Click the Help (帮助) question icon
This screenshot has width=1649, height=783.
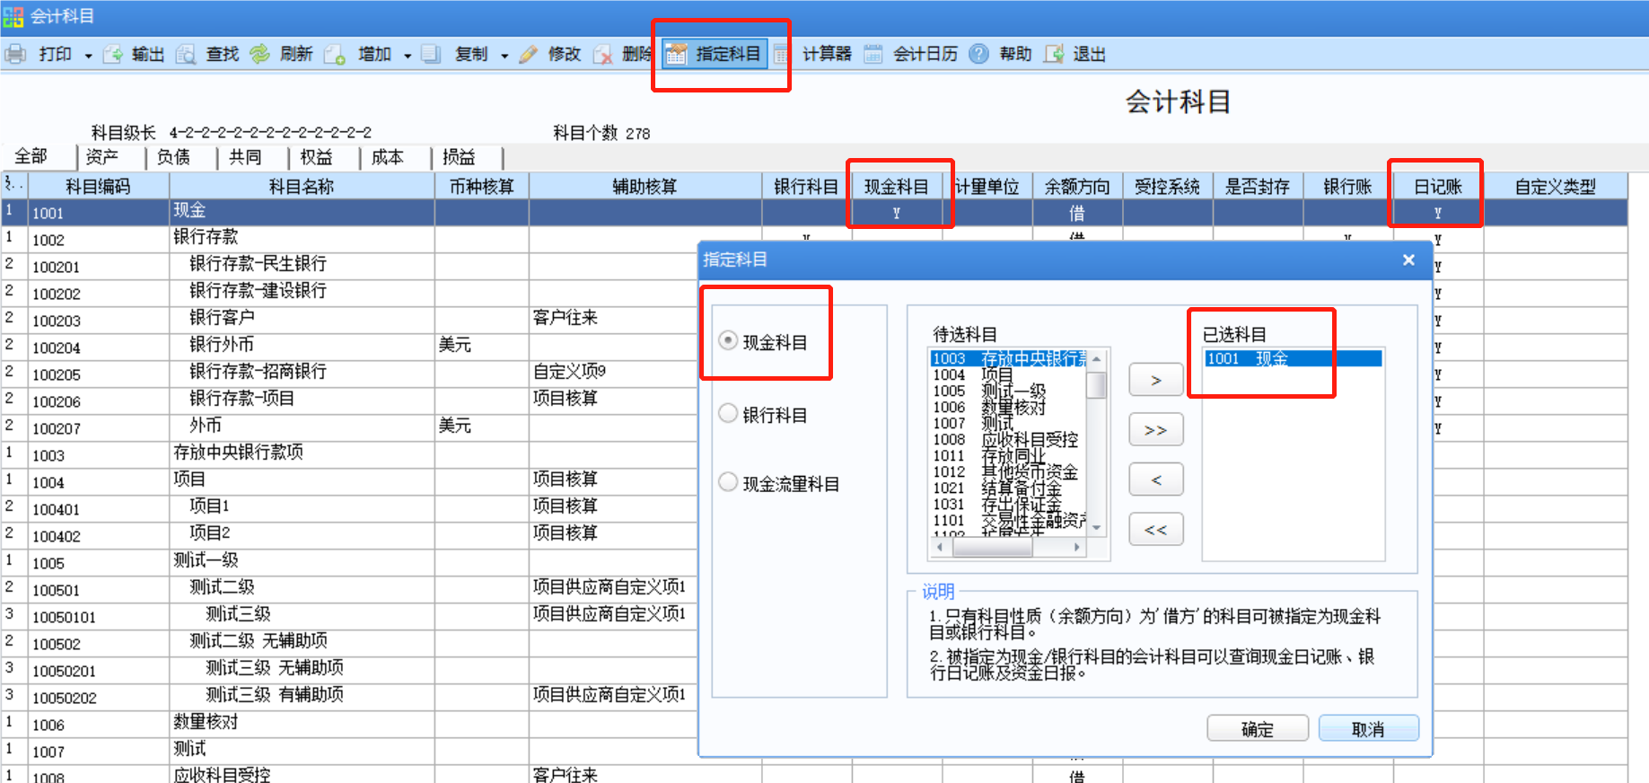click(979, 54)
